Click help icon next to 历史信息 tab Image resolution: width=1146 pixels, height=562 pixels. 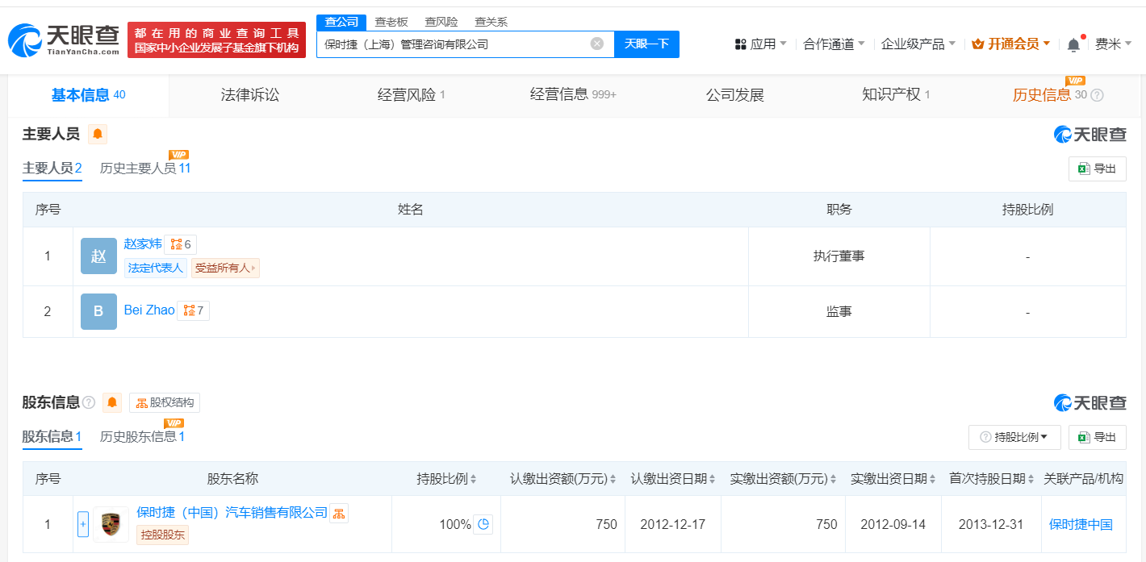1097,95
